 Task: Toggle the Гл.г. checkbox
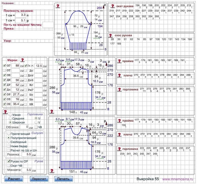(x=26, y=66)
